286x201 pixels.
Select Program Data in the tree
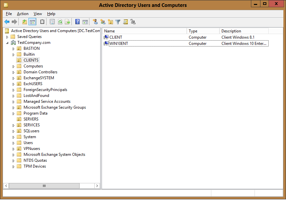[35, 113]
